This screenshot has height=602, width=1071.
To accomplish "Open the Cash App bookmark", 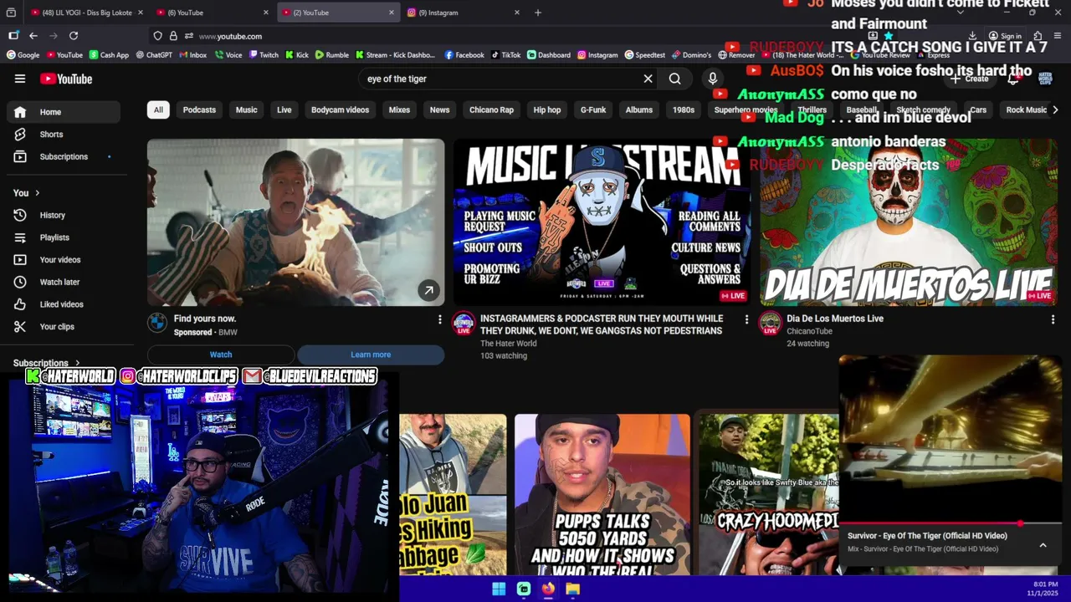I will click(109, 55).
